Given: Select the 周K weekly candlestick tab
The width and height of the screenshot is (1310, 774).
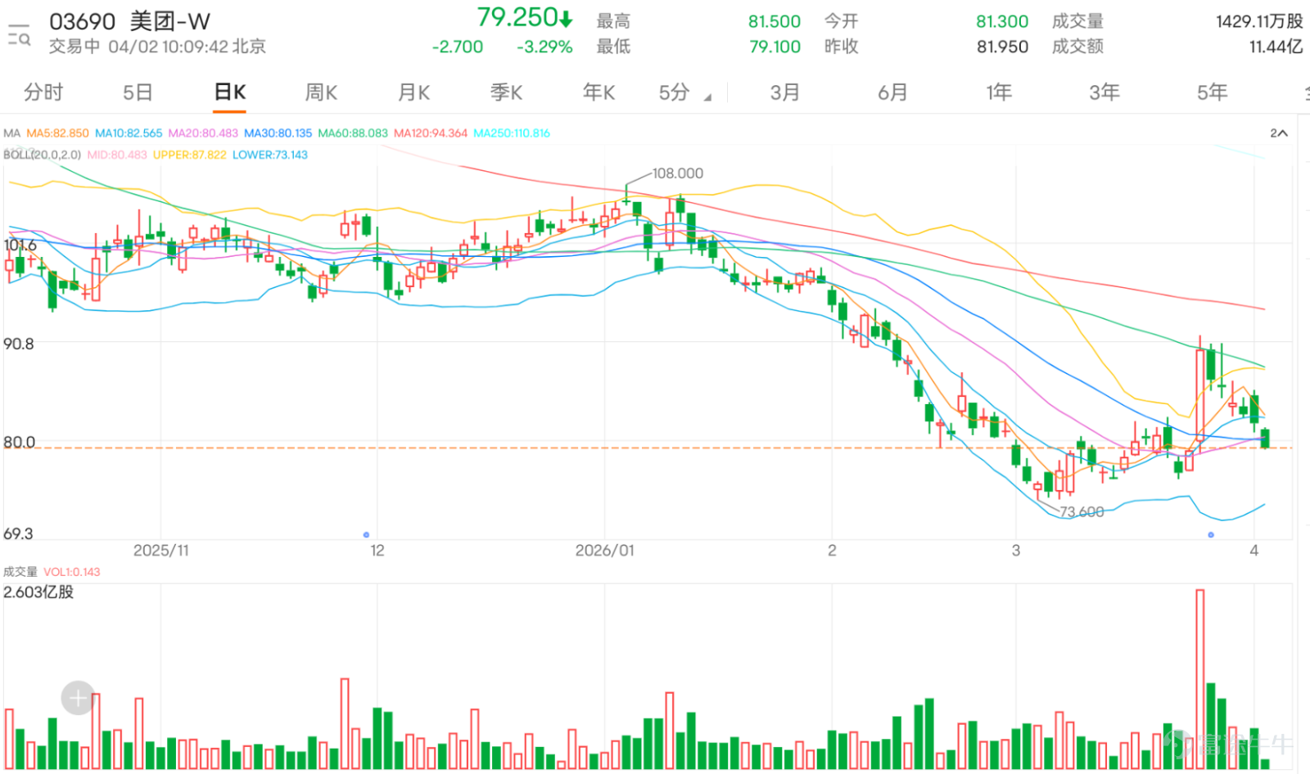Looking at the screenshot, I should (321, 92).
